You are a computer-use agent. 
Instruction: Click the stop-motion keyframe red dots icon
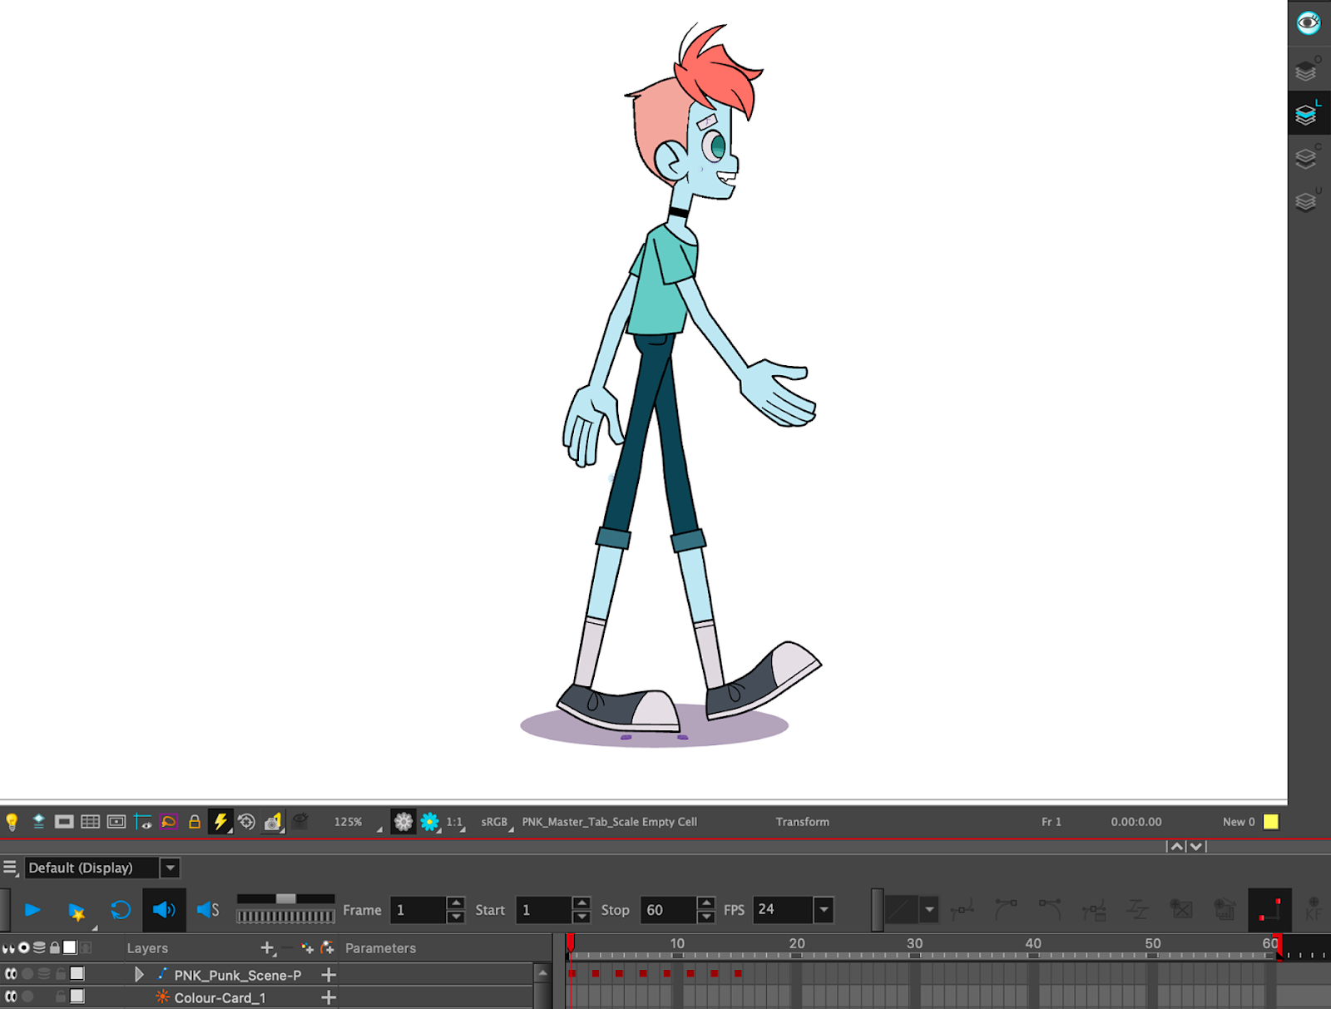click(x=1269, y=909)
